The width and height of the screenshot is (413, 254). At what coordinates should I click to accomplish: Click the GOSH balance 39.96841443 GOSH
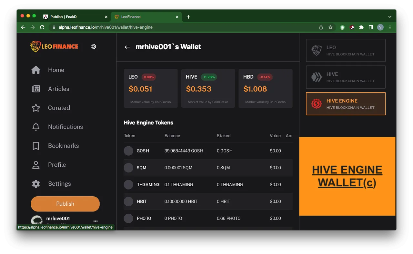[x=184, y=151]
